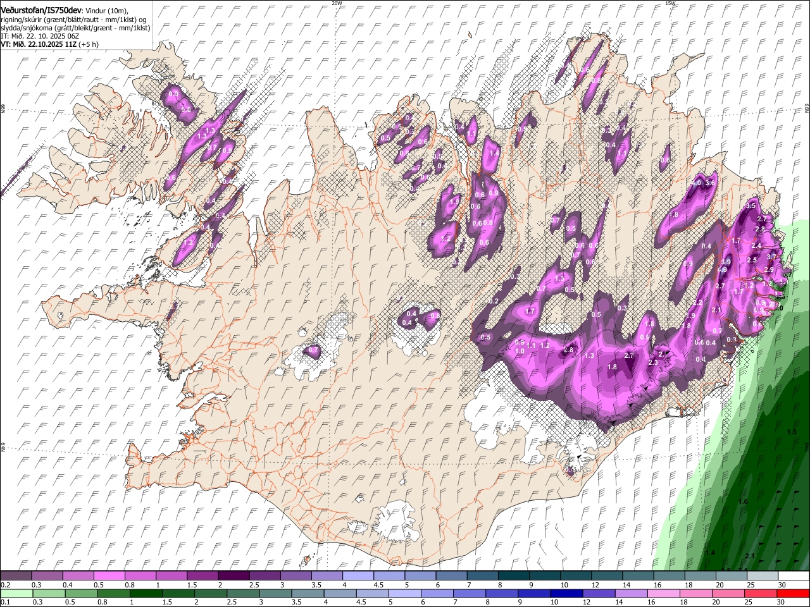Click the Veðurstofan/IS750dev map title

point(41,10)
